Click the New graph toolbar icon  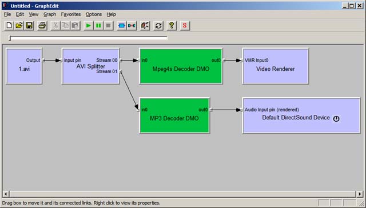9,25
